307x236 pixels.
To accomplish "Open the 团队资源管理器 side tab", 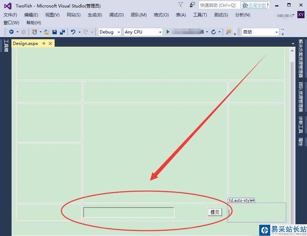I will tap(301, 97).
